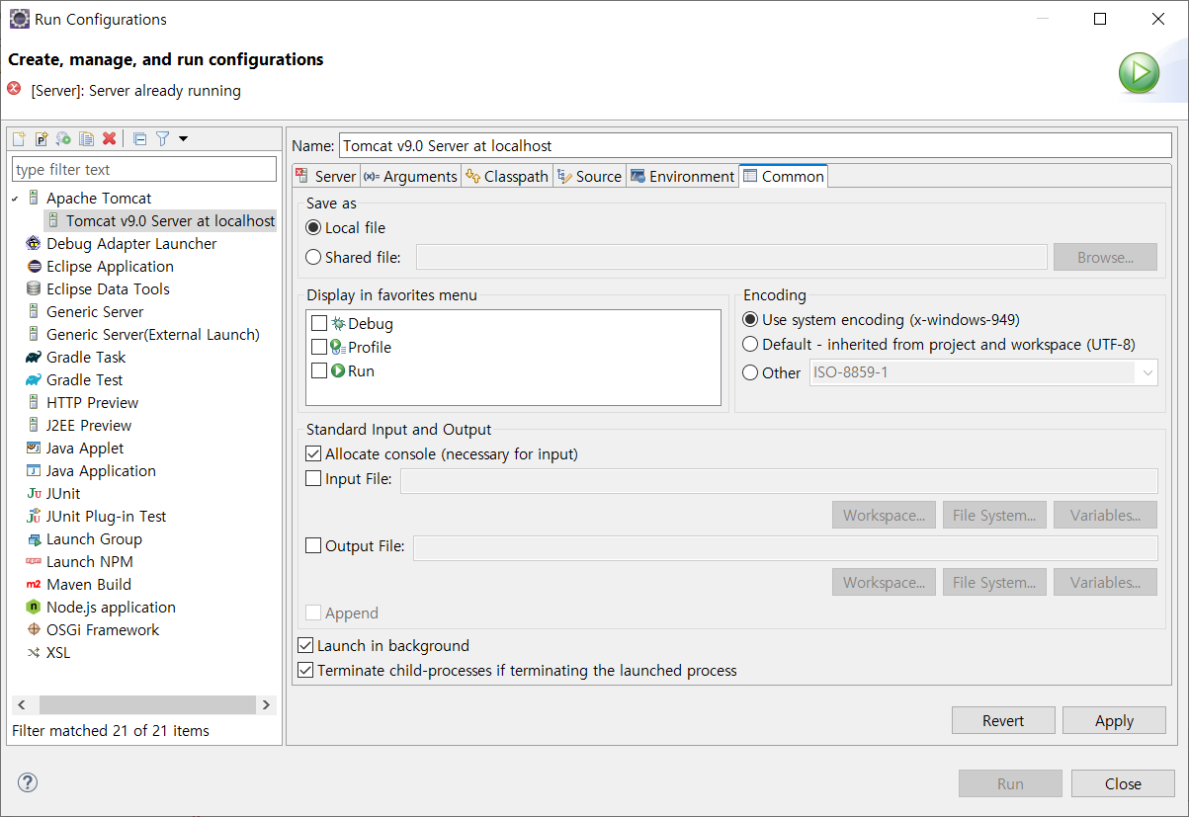Screen dimensions: 1189x817
Task: Switch to the Arguments tab
Action: coord(410,176)
